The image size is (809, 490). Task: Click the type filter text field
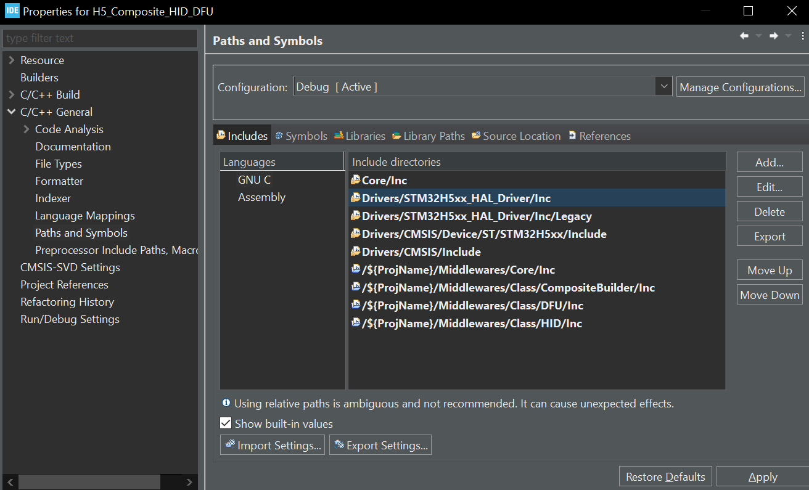coord(101,38)
